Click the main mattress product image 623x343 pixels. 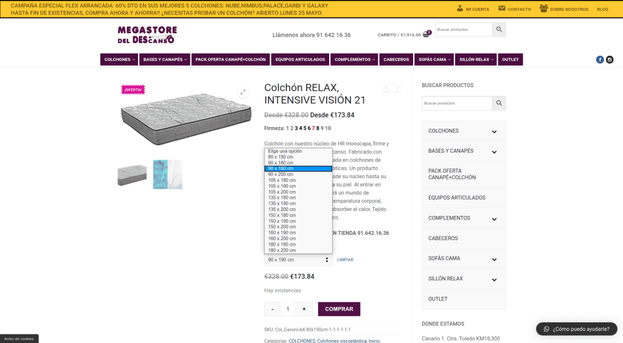(186, 119)
